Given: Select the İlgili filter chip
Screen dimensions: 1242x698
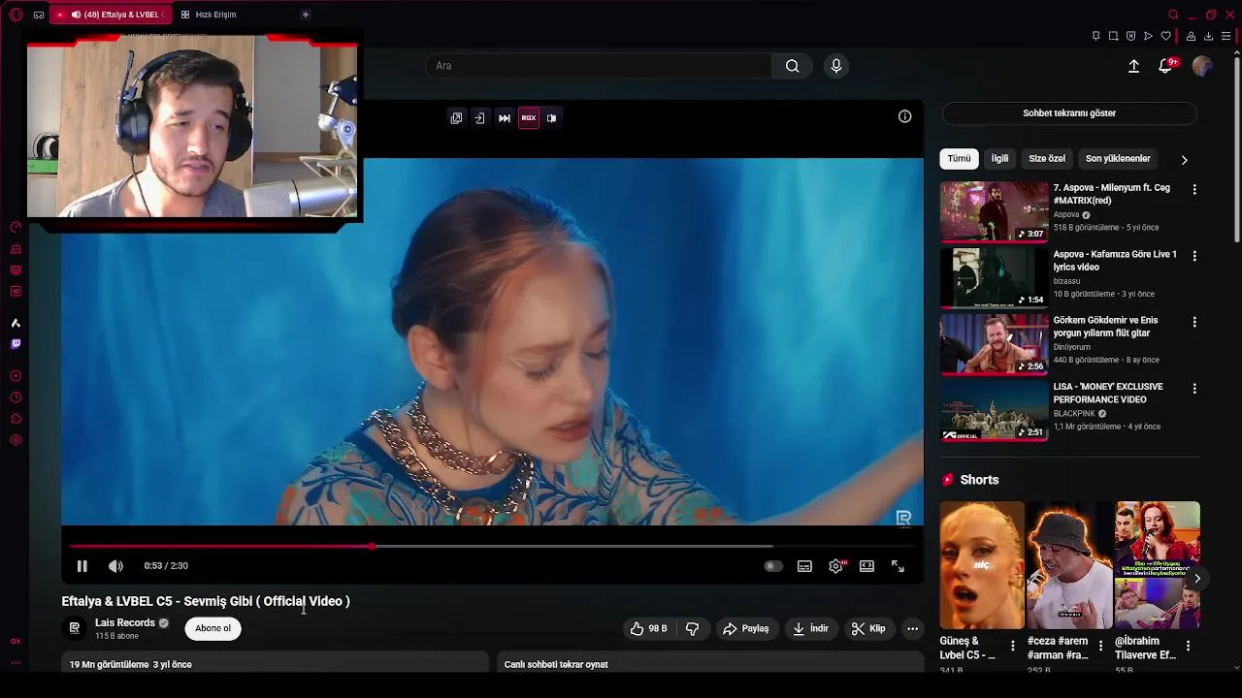Looking at the screenshot, I should 999,159.
